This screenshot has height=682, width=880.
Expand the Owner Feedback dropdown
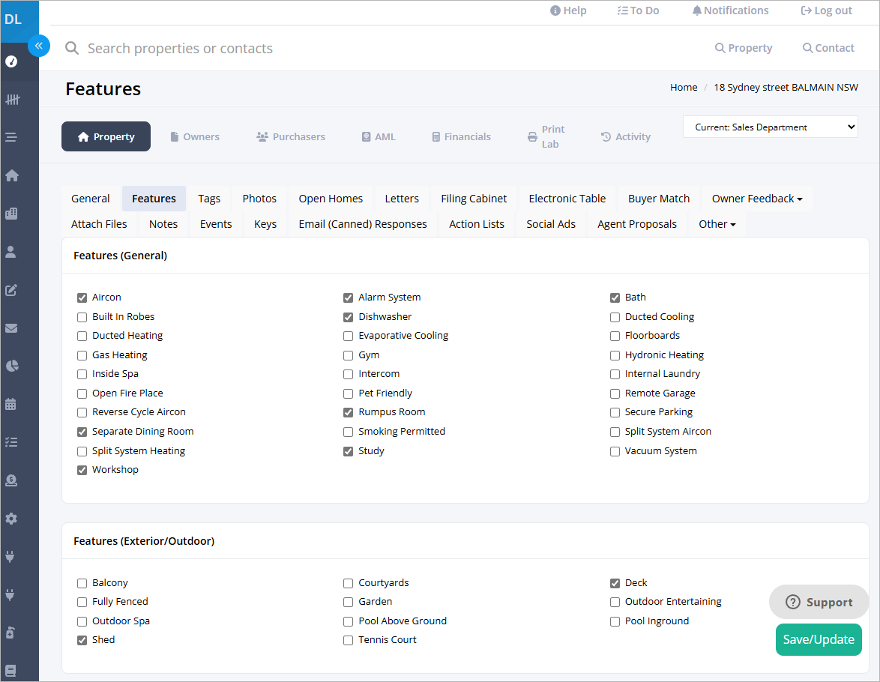[756, 198]
